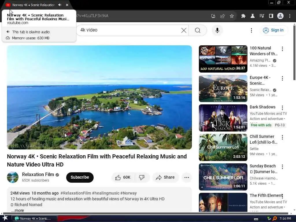296x222 pixels.
Task: Click the Sunday Beach title text
Action: point(264,169)
